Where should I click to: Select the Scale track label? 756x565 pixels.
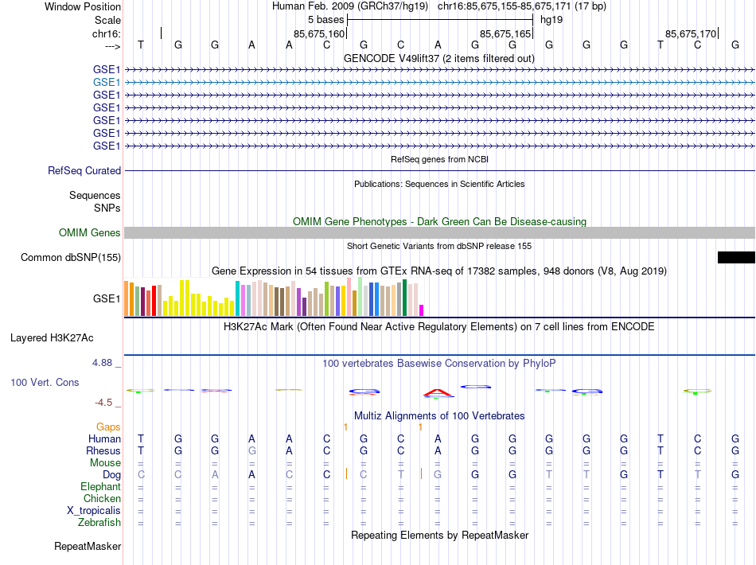pos(107,20)
